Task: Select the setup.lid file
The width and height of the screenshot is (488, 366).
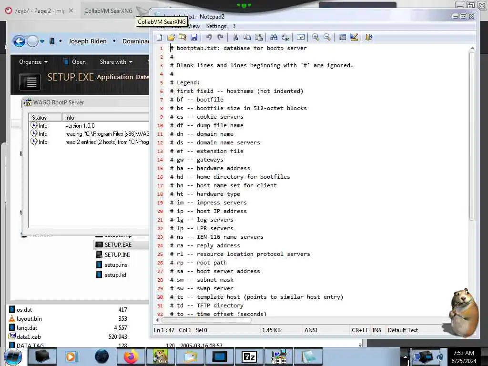Action: point(115,275)
